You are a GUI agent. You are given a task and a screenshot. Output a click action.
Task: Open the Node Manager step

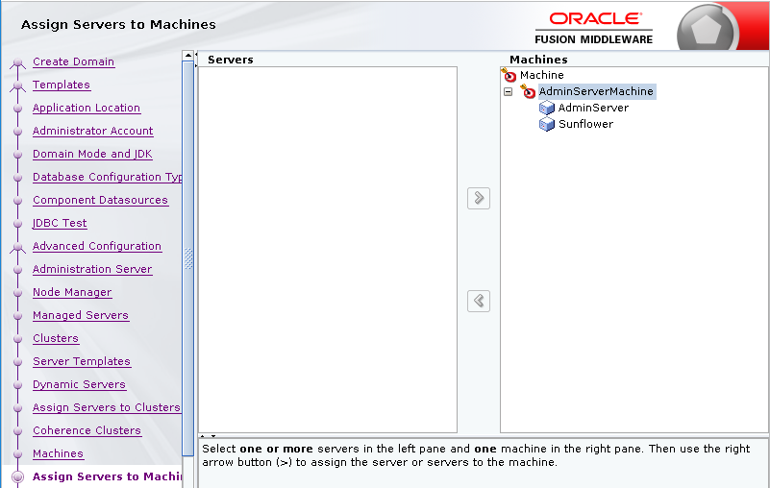pos(72,292)
